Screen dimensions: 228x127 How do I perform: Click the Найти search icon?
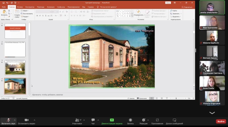click(x=171, y=11)
